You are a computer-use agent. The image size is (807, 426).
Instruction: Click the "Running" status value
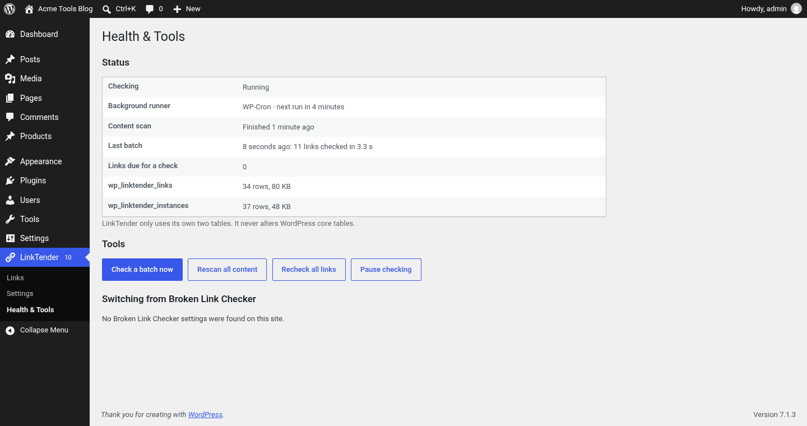(256, 87)
